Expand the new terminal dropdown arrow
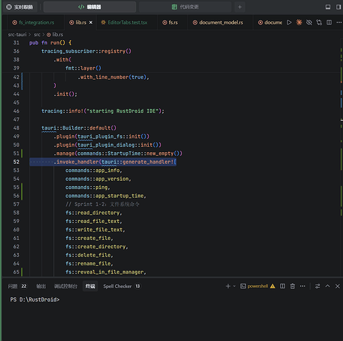The image size is (343, 341). coord(235,286)
